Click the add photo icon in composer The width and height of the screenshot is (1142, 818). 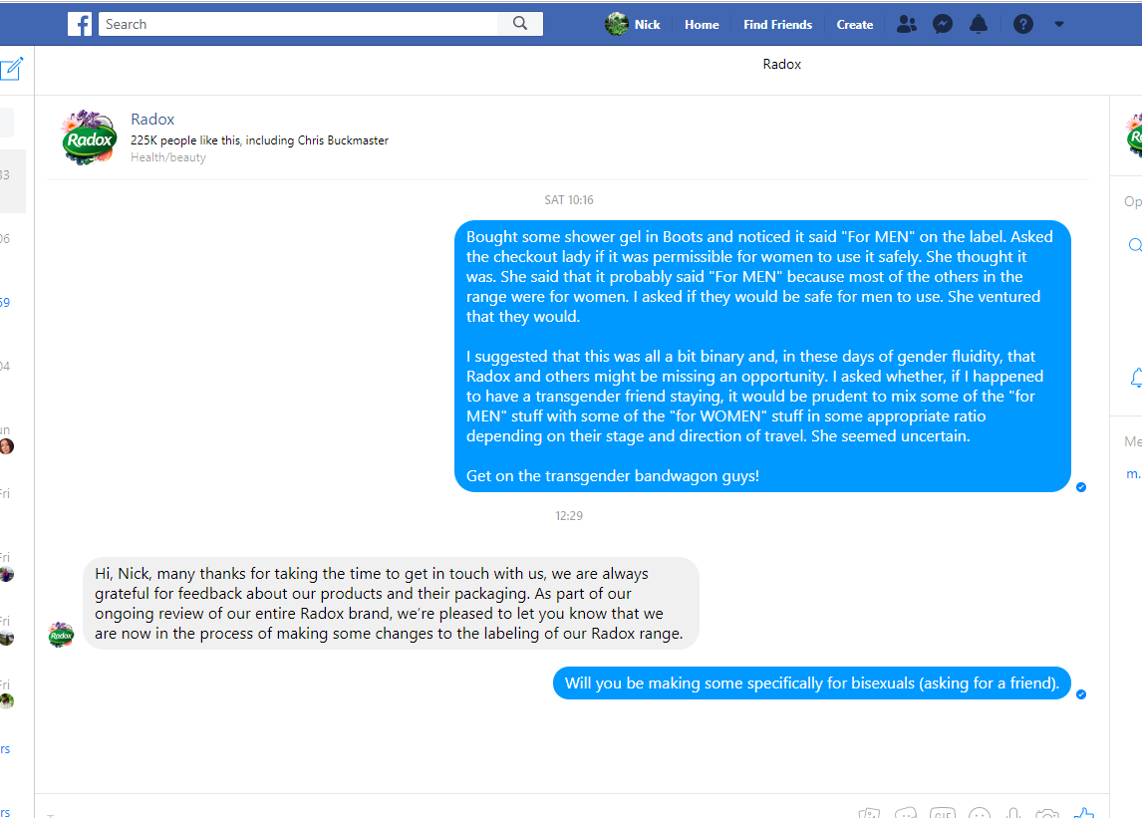[x=869, y=813]
